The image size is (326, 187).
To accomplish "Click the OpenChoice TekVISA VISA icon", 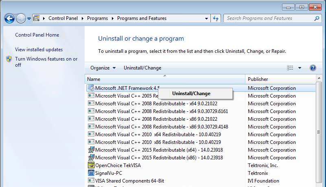I will 91,165.
